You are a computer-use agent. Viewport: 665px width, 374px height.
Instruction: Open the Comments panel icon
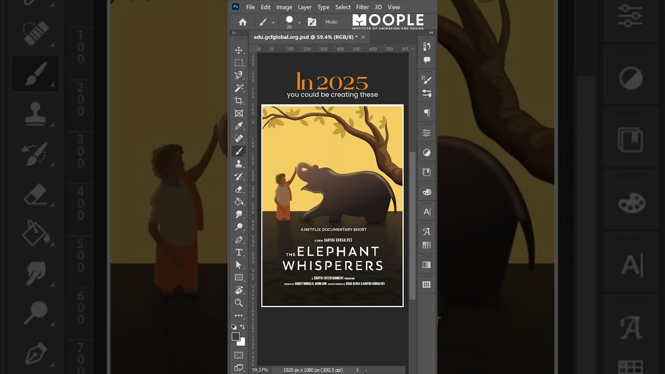coord(427,60)
